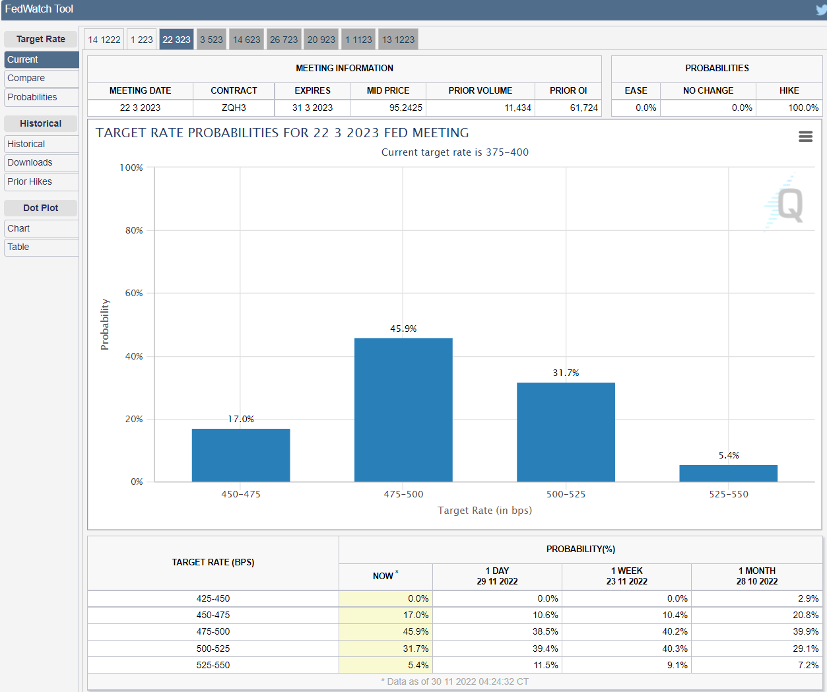The width and height of the screenshot is (827, 692).
Task: Open the 26 723 meeting tab
Action: [x=284, y=40]
